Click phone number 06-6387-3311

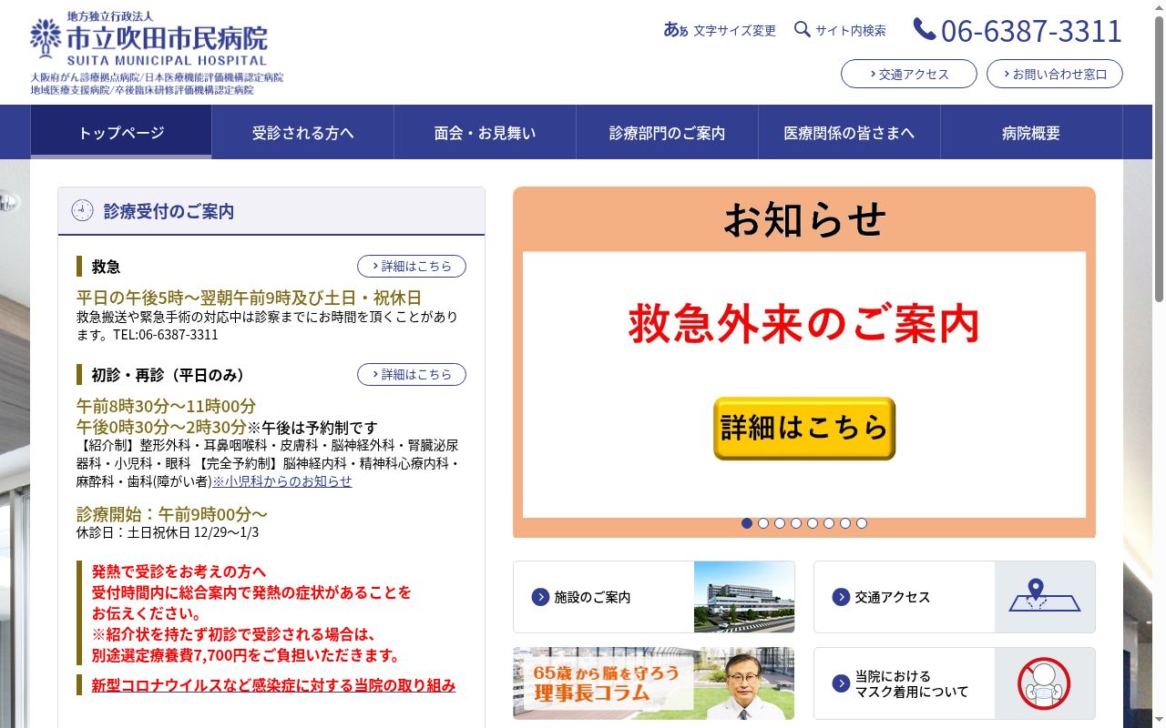[1031, 30]
